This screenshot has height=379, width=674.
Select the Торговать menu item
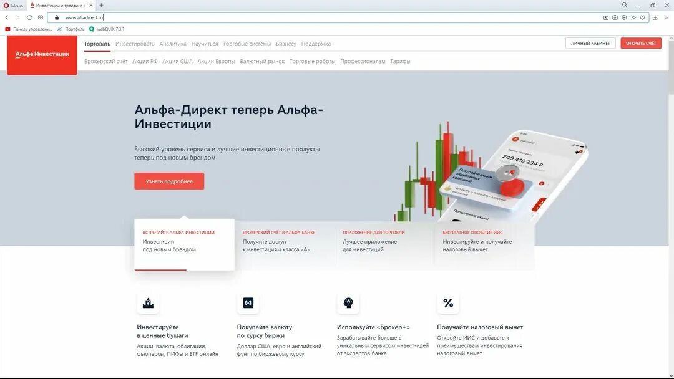tap(97, 44)
